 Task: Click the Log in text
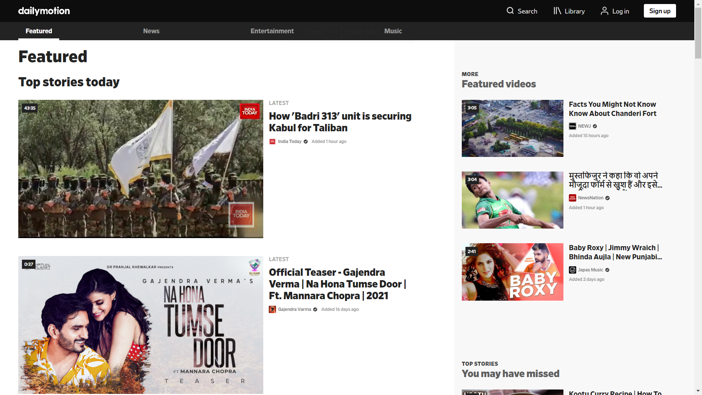(x=620, y=11)
